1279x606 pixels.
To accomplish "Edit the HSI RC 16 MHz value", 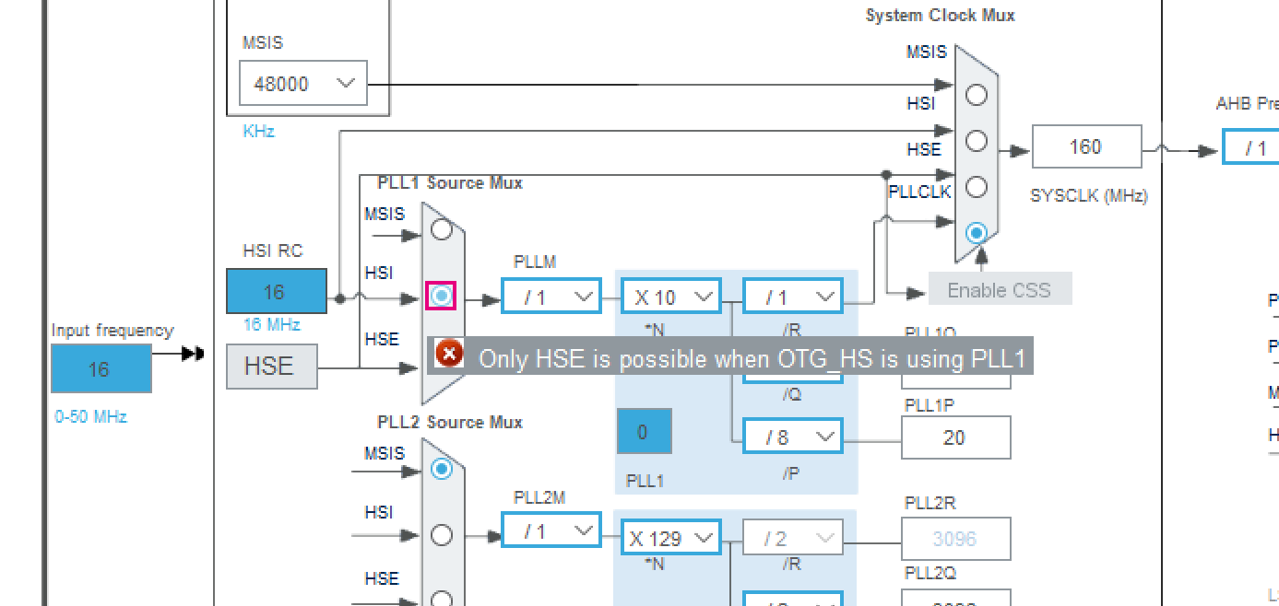I will coord(276,291).
